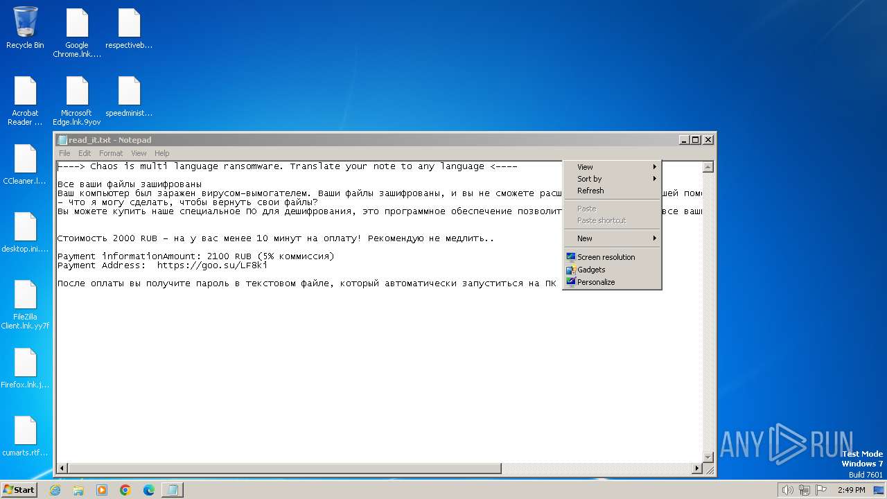Screen dimensions: 887x499
Task: Select the Google Chrome.lnk desktop file
Action: coord(77,33)
